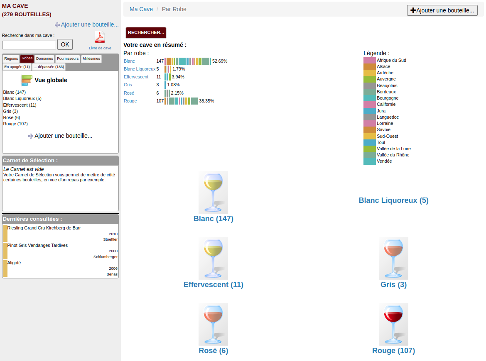The height and width of the screenshot is (361, 486).
Task: Open the Blanc Liquoreux (5) link
Action: pos(393,200)
